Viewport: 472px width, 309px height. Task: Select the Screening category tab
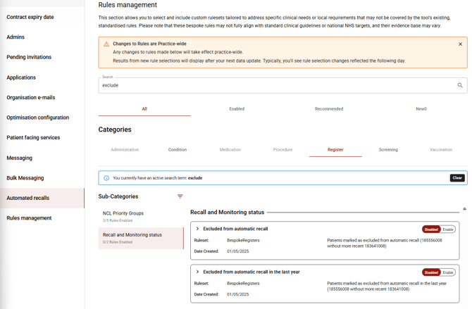click(388, 150)
